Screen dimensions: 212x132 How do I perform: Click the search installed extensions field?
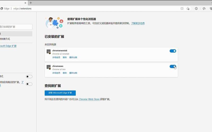16,27
